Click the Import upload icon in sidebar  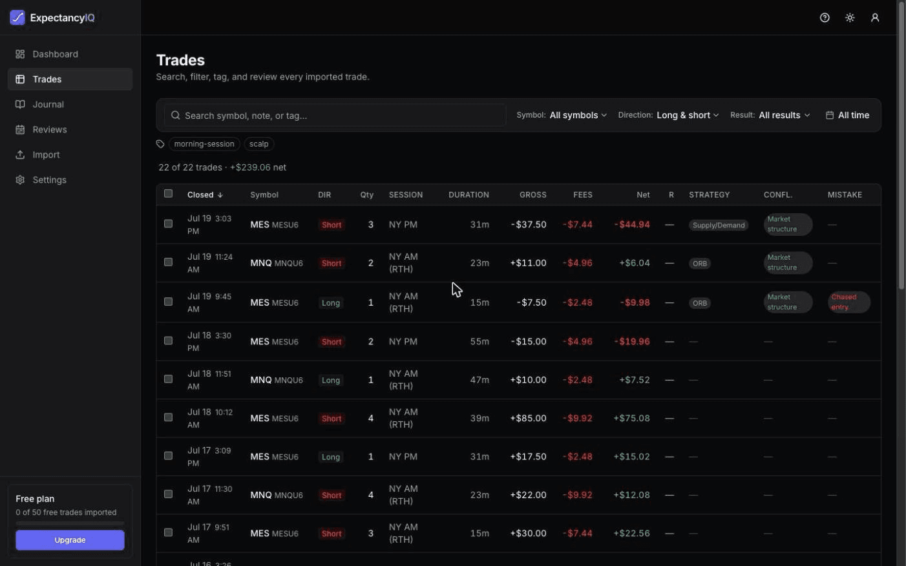tap(20, 155)
